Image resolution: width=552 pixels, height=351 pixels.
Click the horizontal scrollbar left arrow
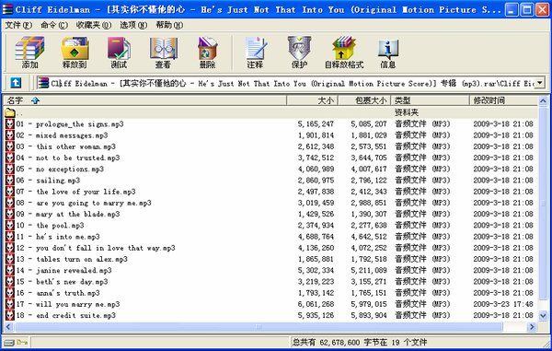click(8, 327)
